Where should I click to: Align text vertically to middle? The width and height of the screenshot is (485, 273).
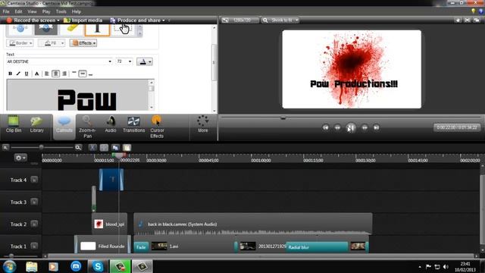[83, 74]
